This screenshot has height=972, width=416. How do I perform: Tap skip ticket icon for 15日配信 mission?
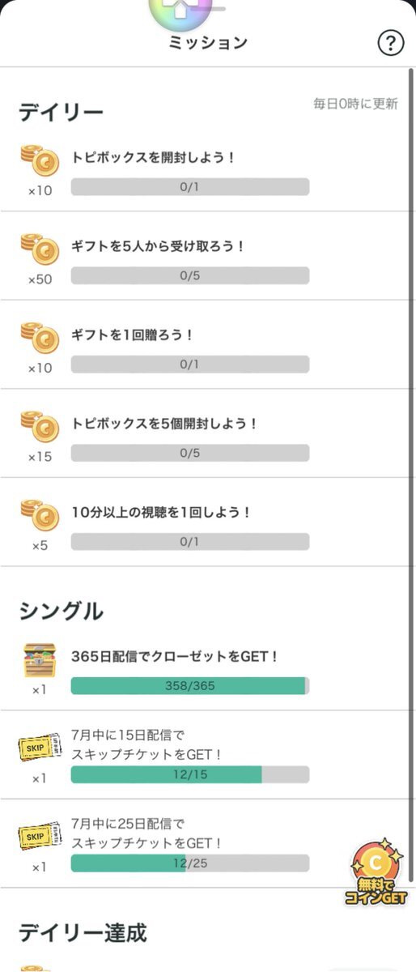click(40, 749)
